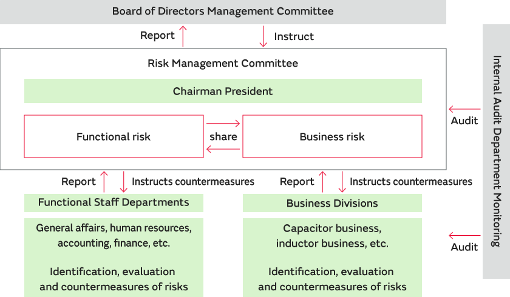Select the Capacitor business description box

332,257
